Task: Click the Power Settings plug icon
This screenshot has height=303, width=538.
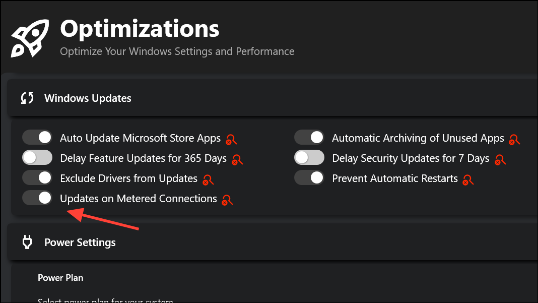Action: [x=27, y=243]
